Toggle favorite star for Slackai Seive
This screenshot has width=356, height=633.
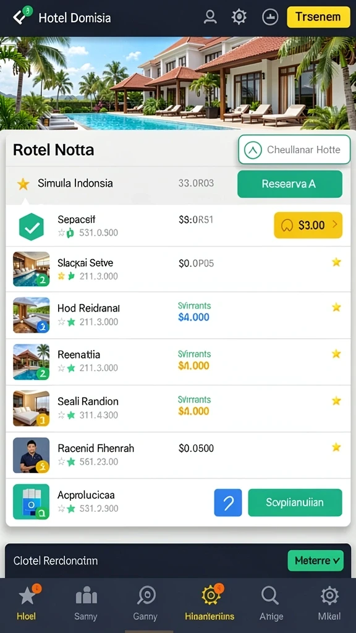point(336,262)
